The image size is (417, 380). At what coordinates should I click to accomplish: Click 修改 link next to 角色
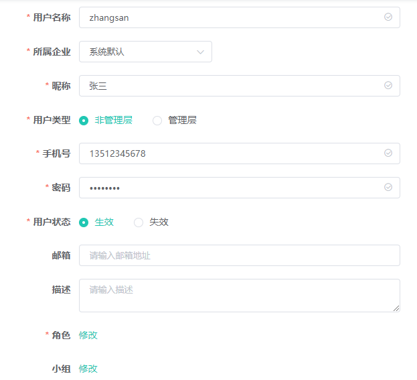tap(88, 335)
